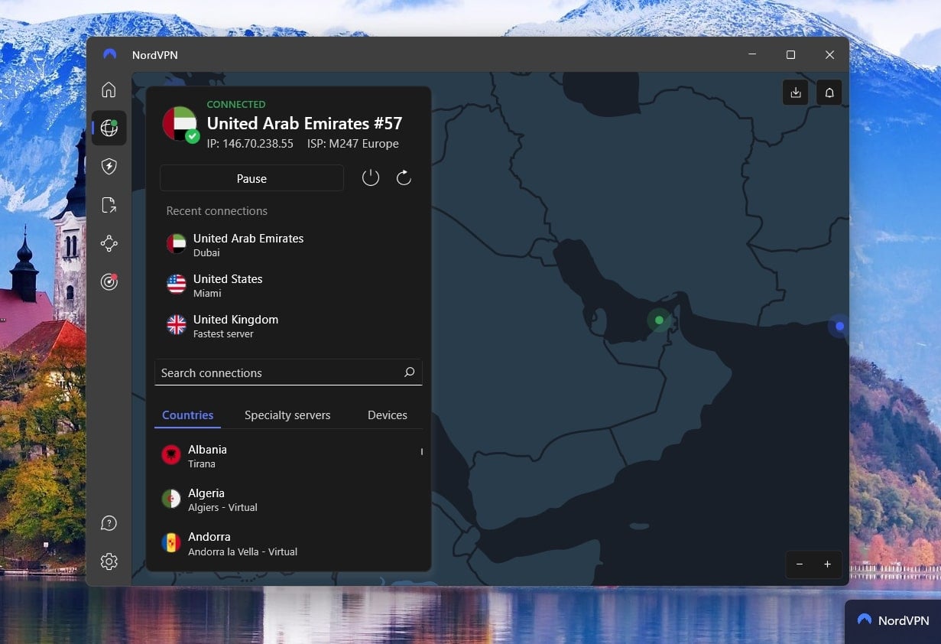Open NordVPN settings gear
The width and height of the screenshot is (941, 644).
[x=109, y=561]
